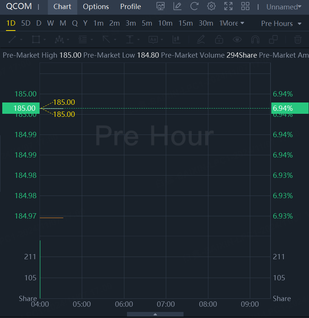Open the Unnamed layout dropdown

point(284,7)
